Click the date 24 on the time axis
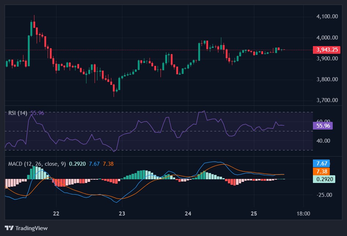 point(187,213)
